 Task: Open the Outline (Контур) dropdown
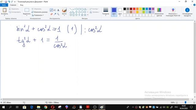coord(95,9)
